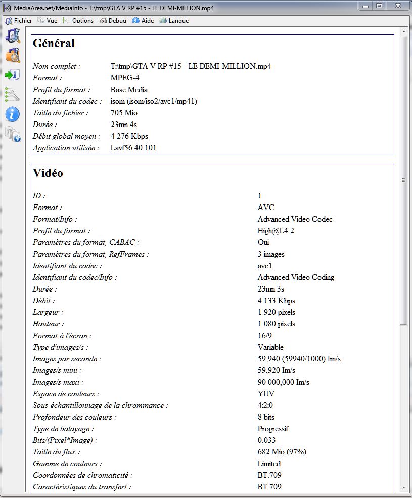This screenshot has height=498, width=412.
Task: Click the 59,920 Im/s minimum value
Action: click(x=276, y=370)
